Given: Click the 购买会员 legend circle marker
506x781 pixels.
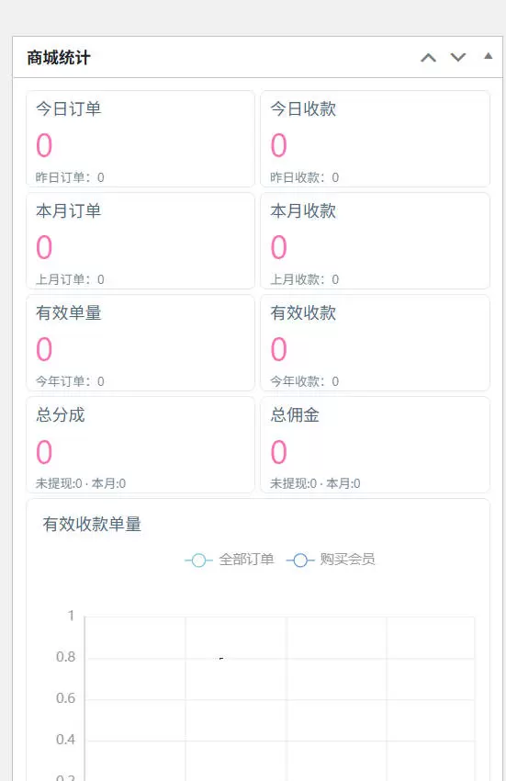Looking at the screenshot, I should (x=300, y=560).
